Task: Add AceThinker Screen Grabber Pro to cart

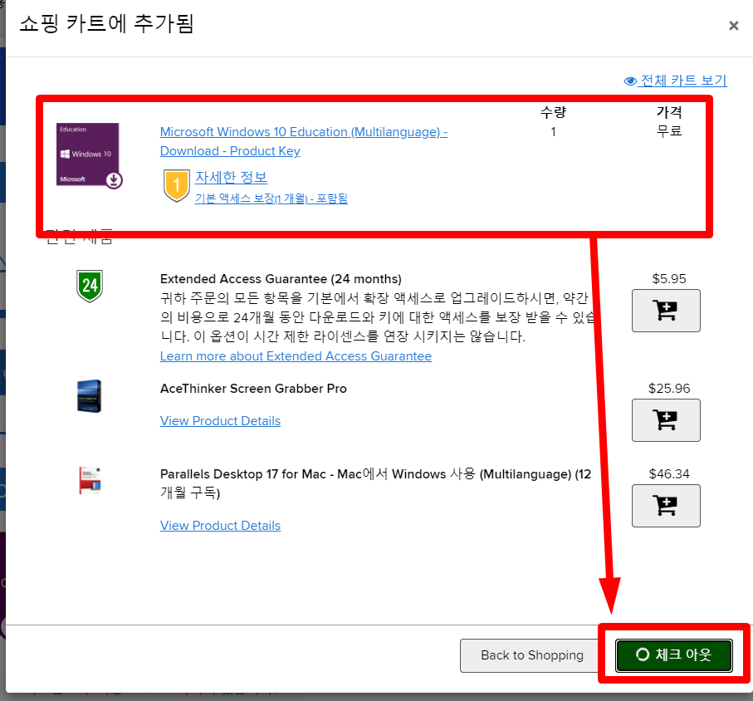Action: point(666,420)
